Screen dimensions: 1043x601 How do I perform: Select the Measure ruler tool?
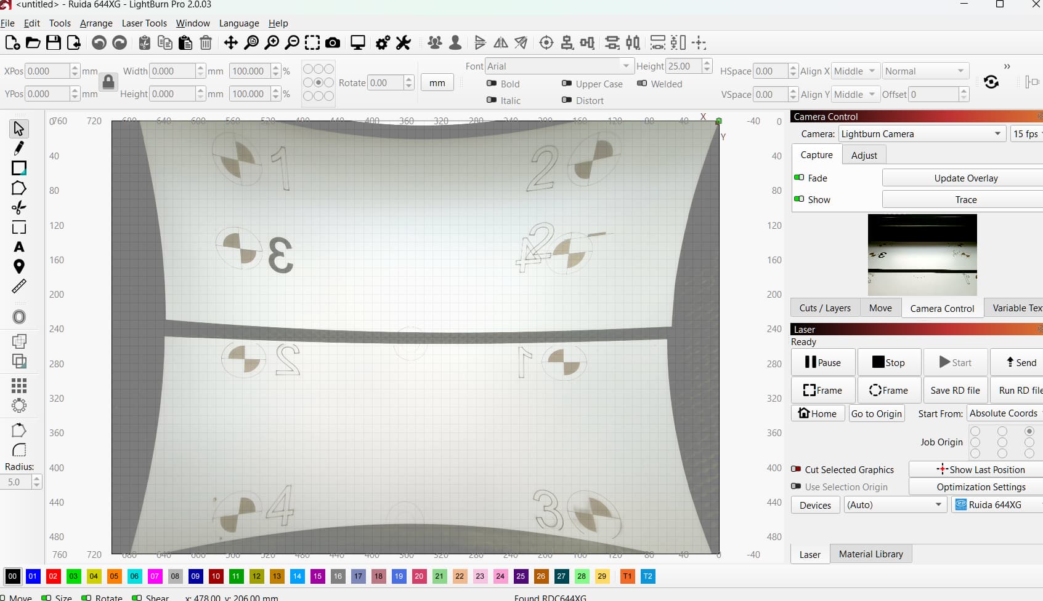18,286
